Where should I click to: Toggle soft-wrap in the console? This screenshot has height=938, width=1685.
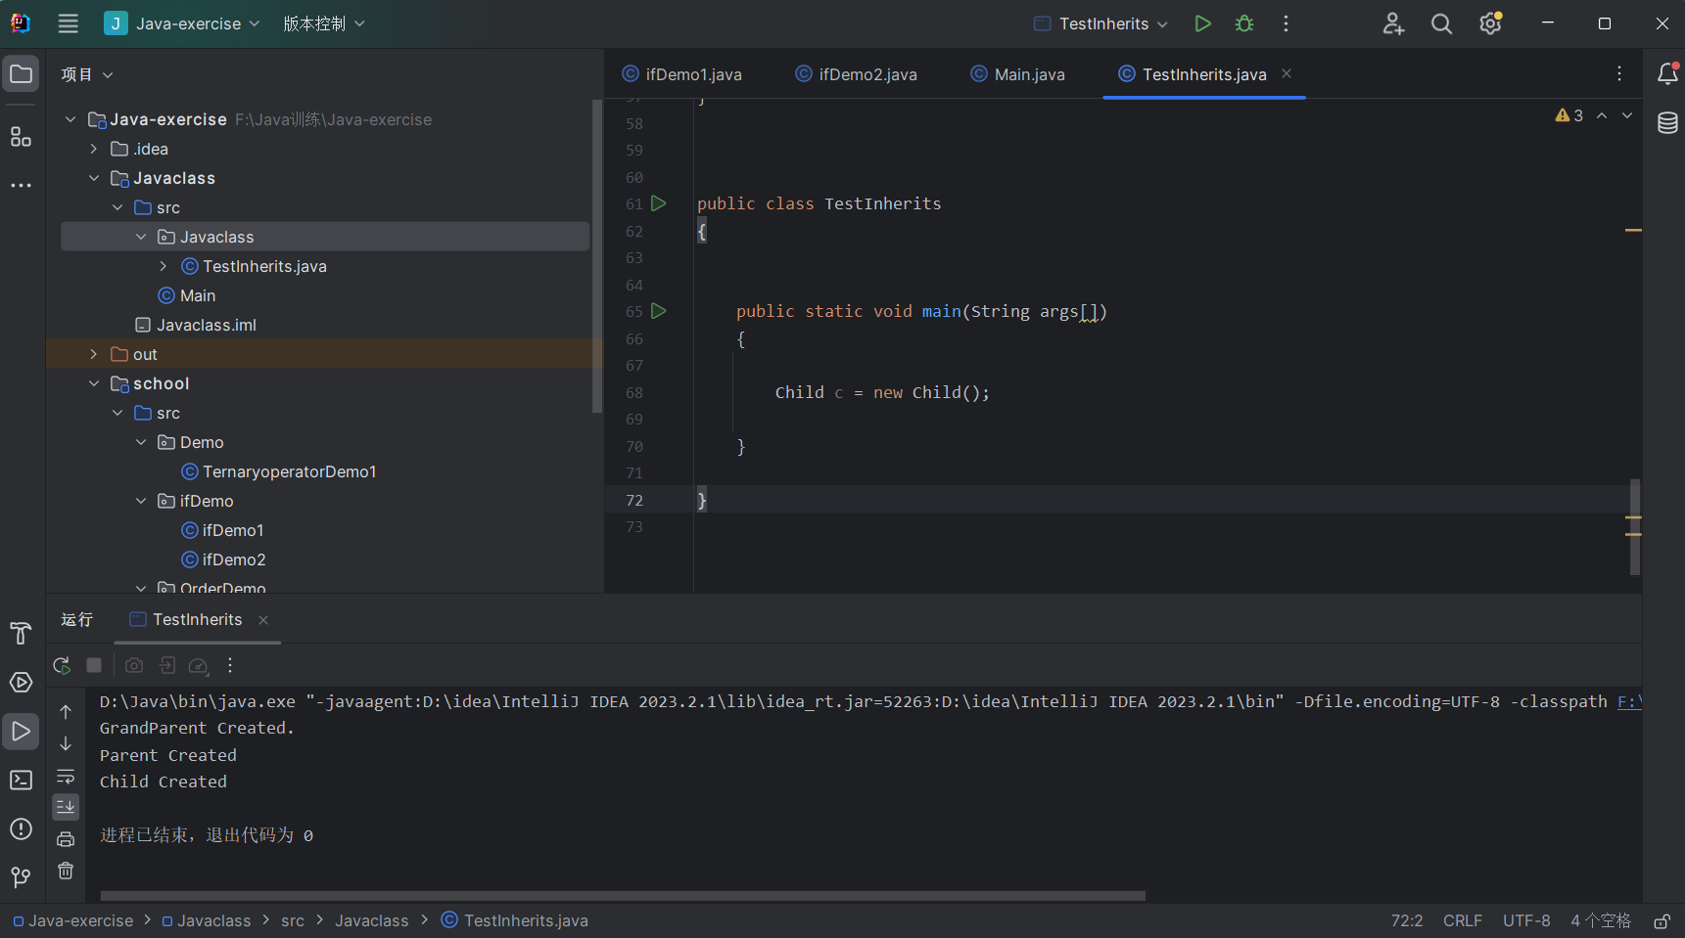tap(66, 776)
